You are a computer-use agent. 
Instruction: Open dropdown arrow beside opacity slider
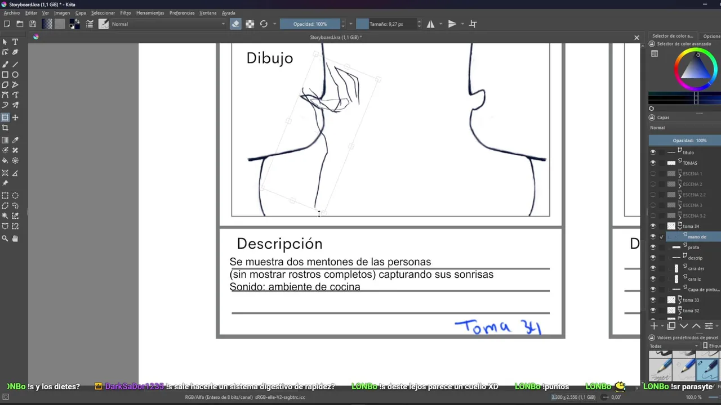pyautogui.click(x=351, y=24)
